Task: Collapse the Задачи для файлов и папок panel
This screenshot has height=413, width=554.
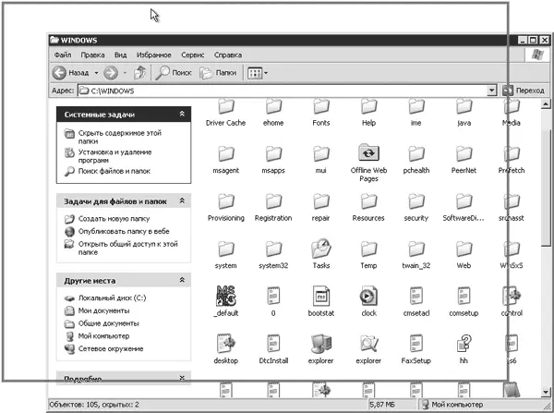Action: pyautogui.click(x=182, y=200)
